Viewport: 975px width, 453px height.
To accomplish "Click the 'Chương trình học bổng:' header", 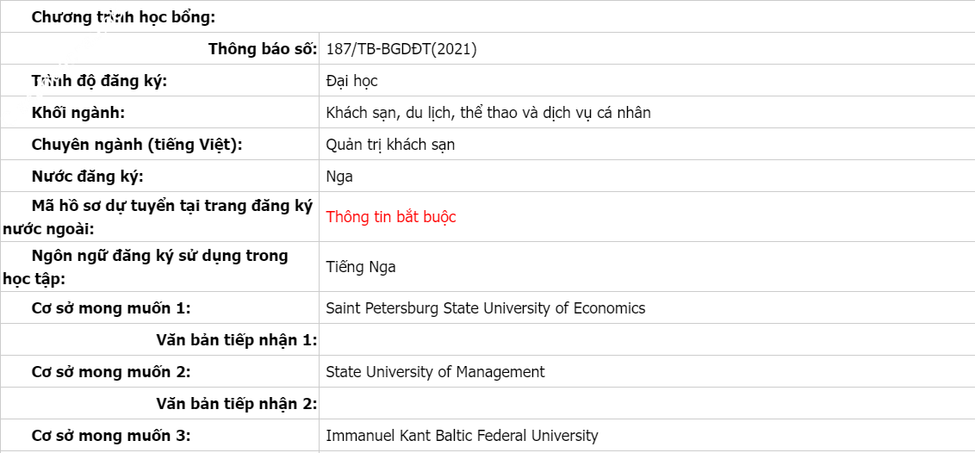I will coord(123,16).
